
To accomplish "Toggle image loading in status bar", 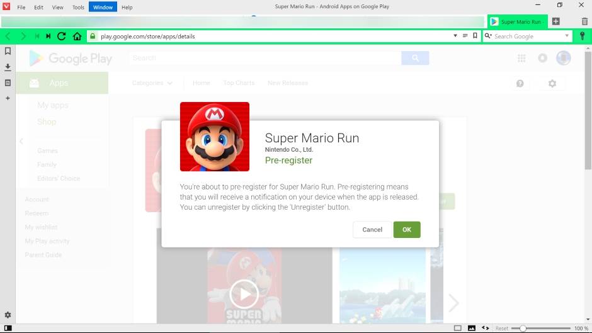I will point(471,328).
